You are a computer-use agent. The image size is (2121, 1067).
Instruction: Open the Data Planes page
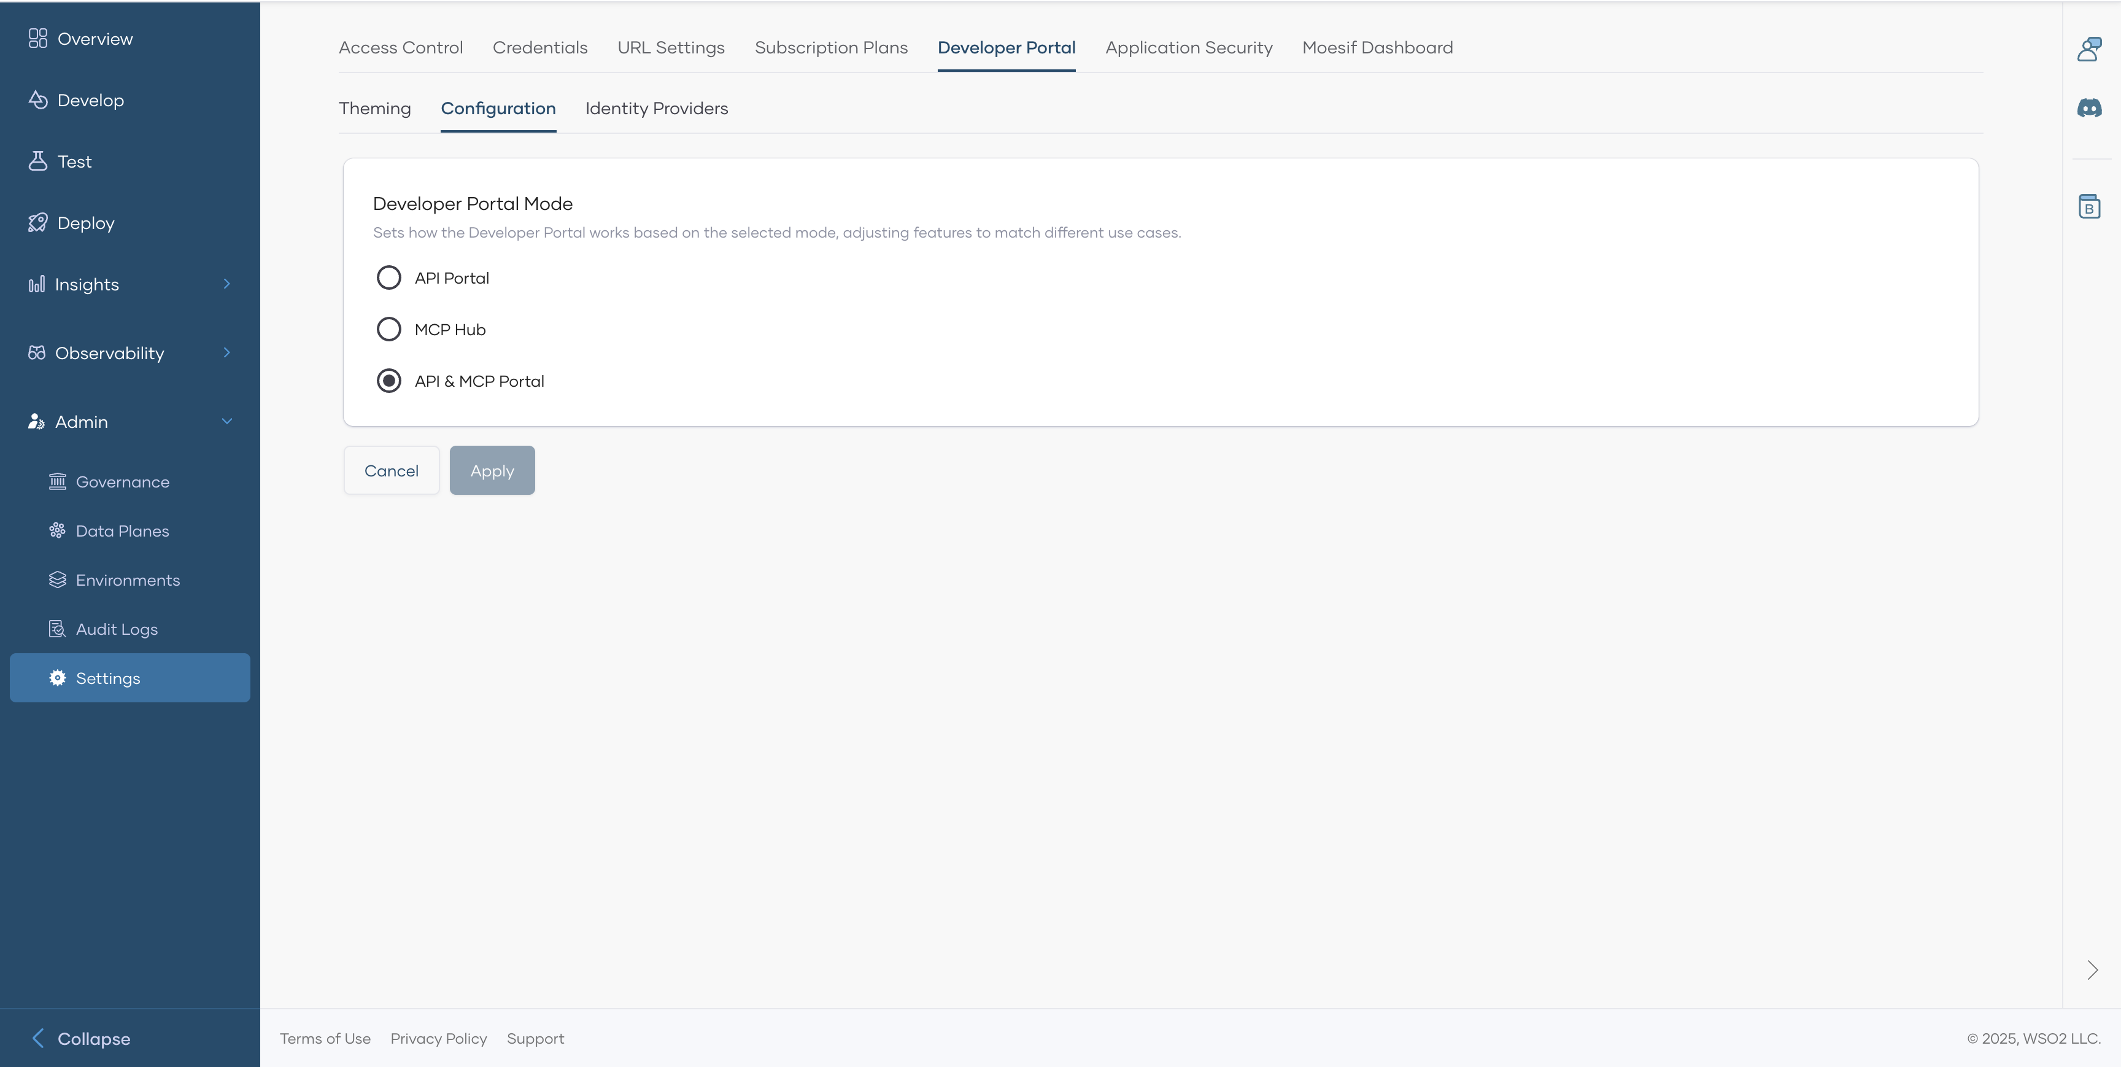[123, 530]
